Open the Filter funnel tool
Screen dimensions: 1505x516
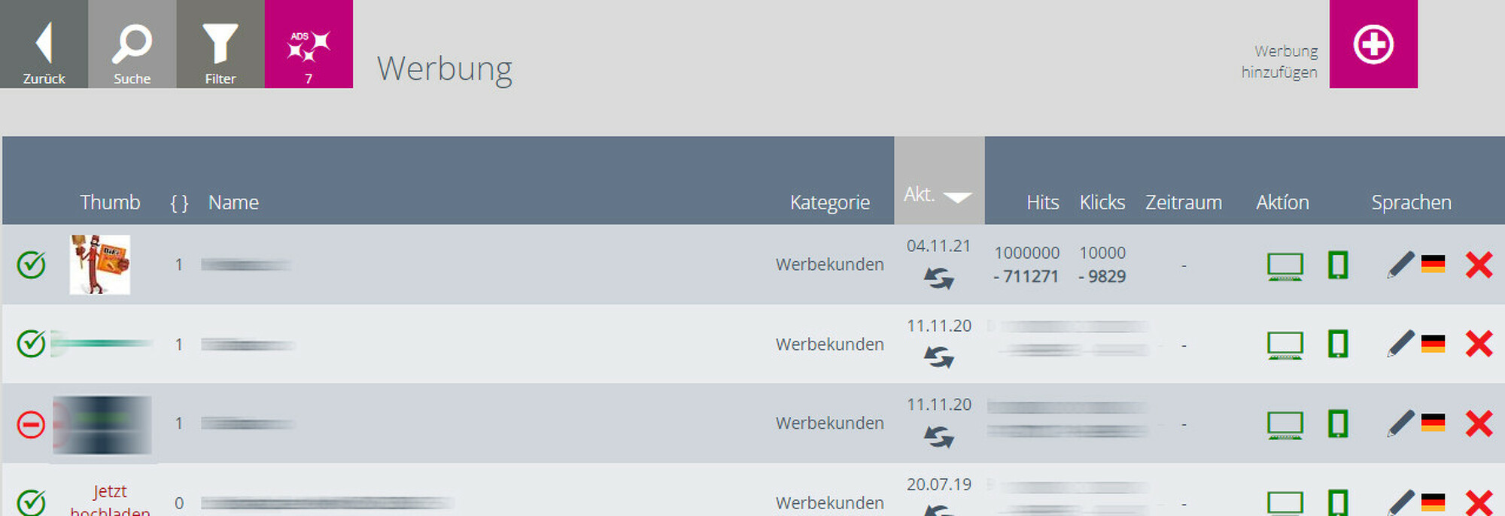[220, 44]
